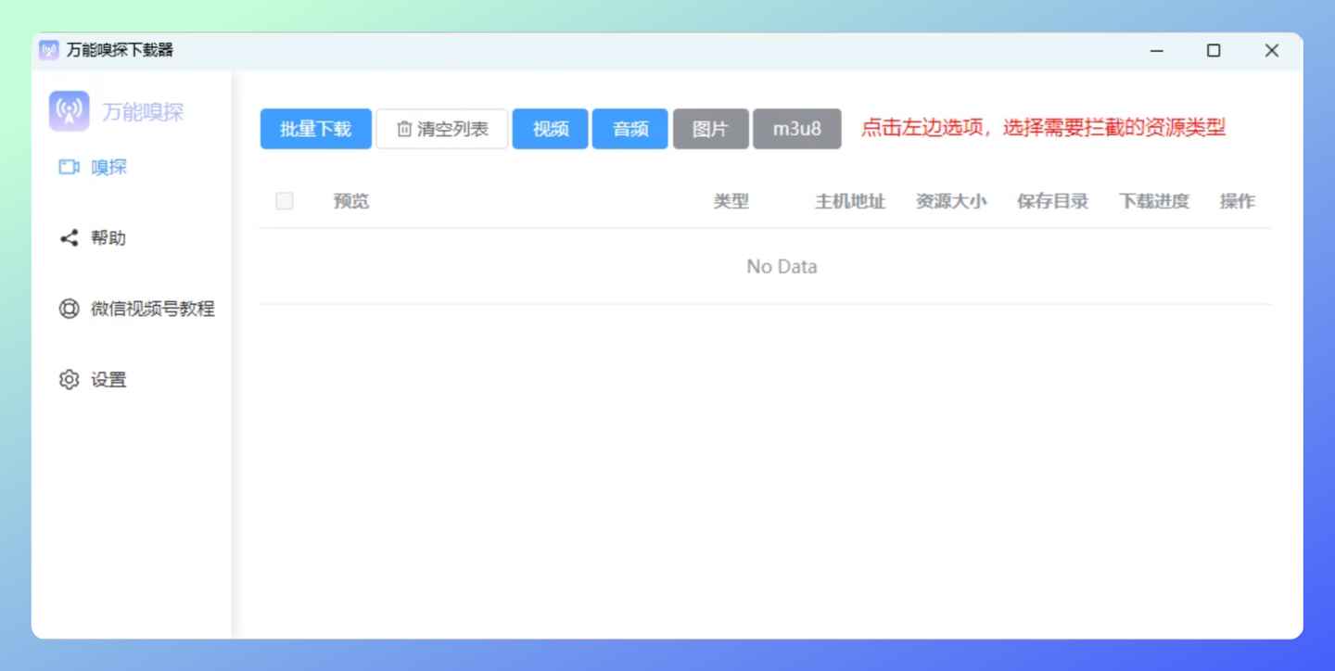Open 设置 using the gear icon
This screenshot has width=1335, height=671.
coord(69,380)
